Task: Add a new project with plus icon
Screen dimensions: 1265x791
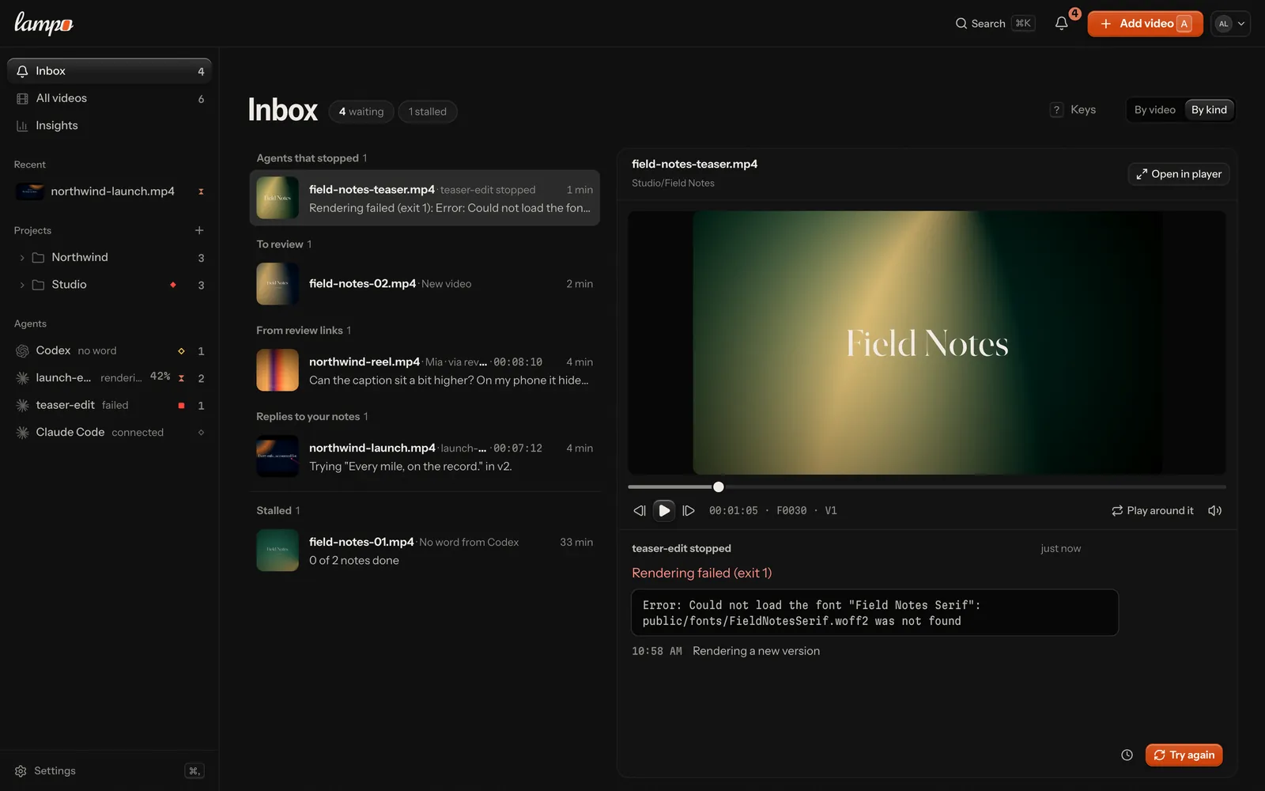Action: (x=199, y=230)
